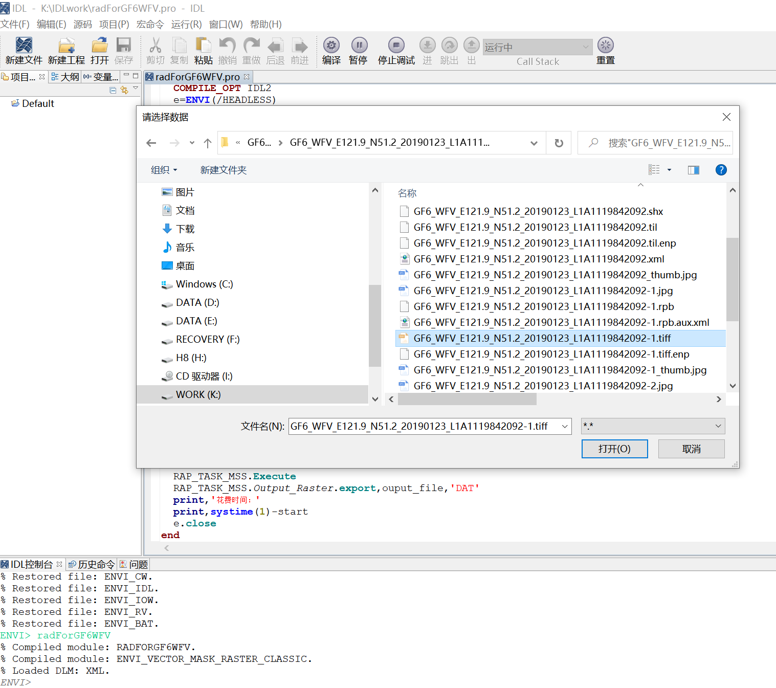Click the 重做 (Redo) toolbar icon
The height and width of the screenshot is (688, 776).
pos(251,46)
